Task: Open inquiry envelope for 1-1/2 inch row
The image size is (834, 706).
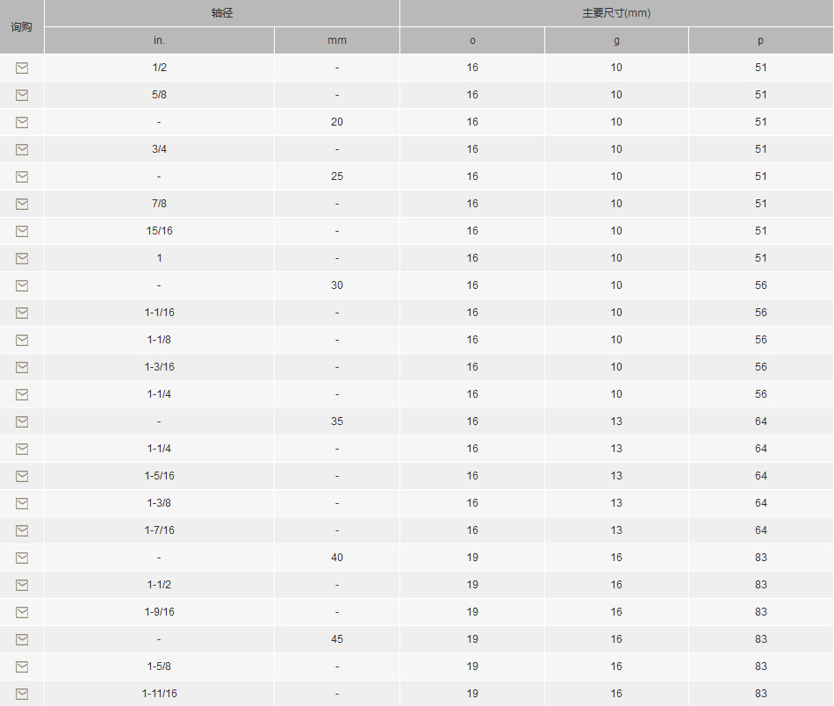Action: [22, 585]
